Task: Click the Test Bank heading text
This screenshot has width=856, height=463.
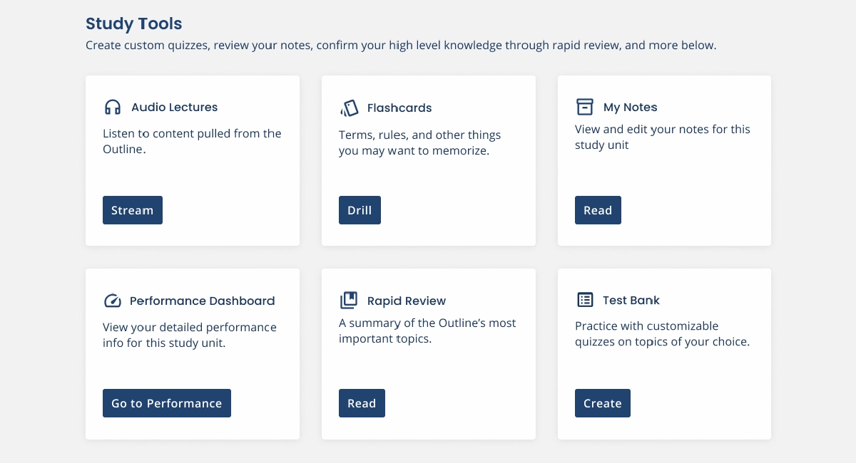Action: click(631, 300)
